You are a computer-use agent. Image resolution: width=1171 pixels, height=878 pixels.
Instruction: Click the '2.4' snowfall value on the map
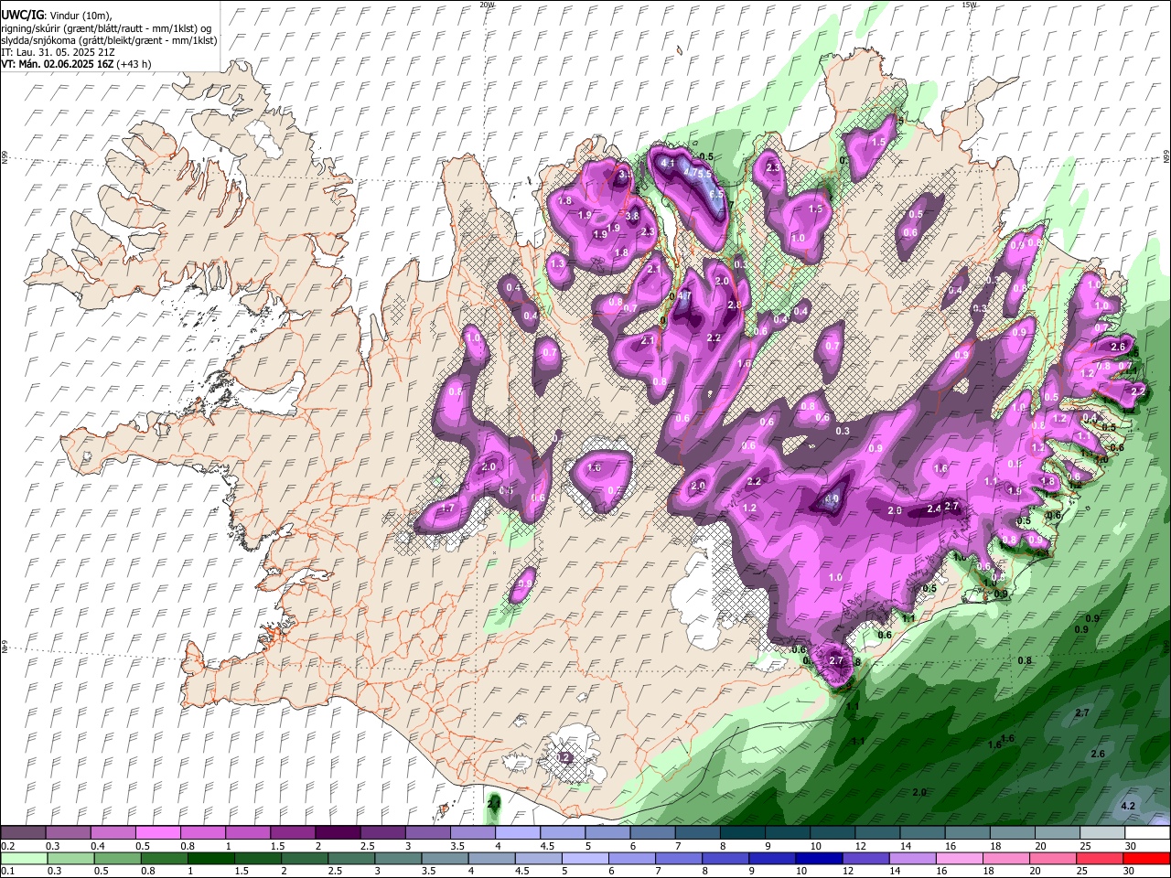coord(934,509)
